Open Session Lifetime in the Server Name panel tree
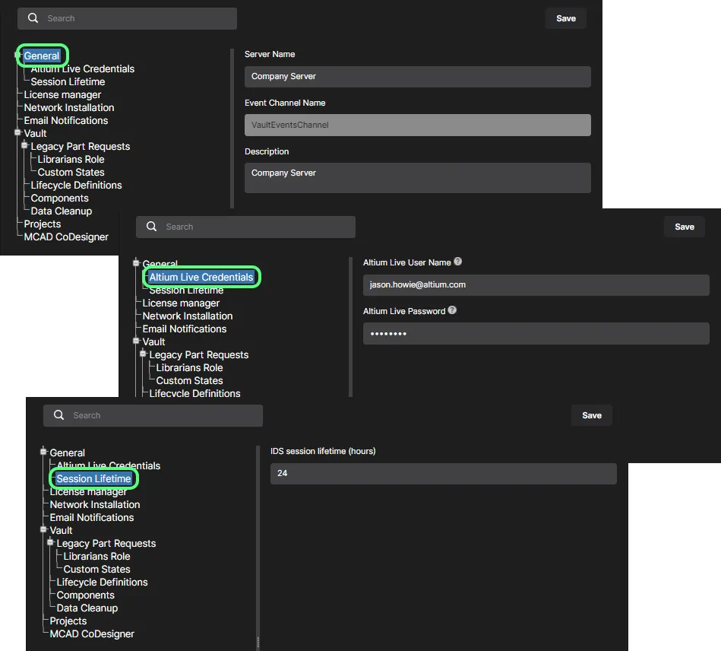The width and height of the screenshot is (721, 651). click(68, 81)
